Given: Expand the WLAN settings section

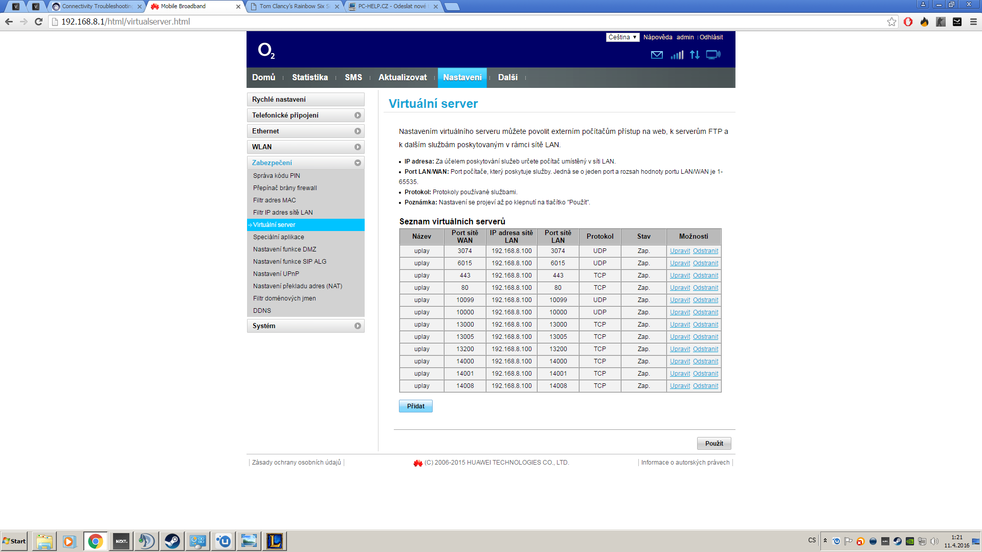Looking at the screenshot, I should pos(306,147).
